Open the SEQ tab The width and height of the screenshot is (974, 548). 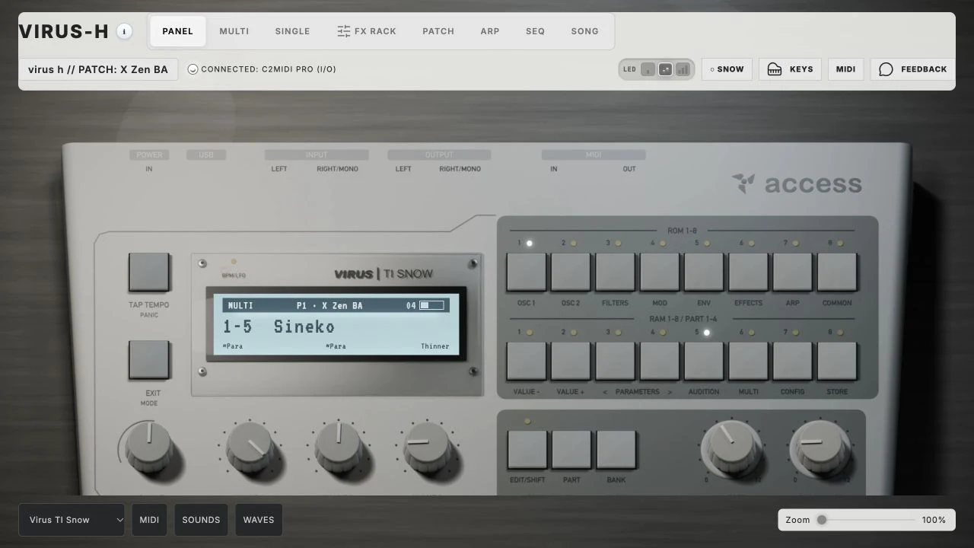[x=535, y=31]
